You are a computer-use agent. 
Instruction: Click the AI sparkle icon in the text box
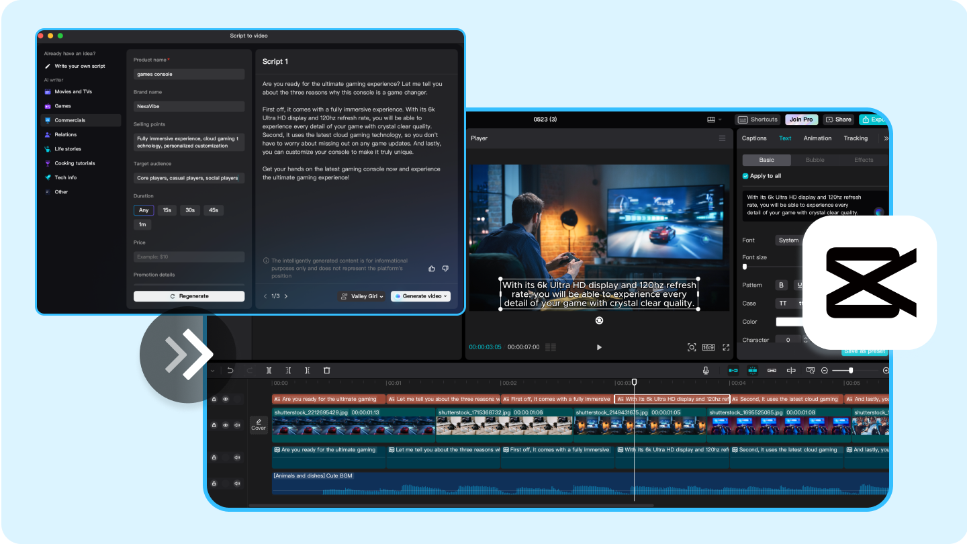coord(878,212)
